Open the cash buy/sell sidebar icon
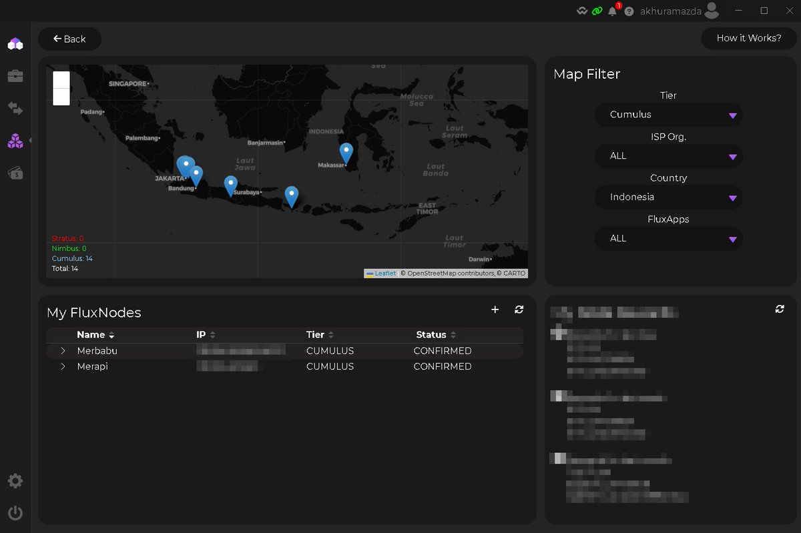Image resolution: width=801 pixels, height=533 pixels. [15, 173]
